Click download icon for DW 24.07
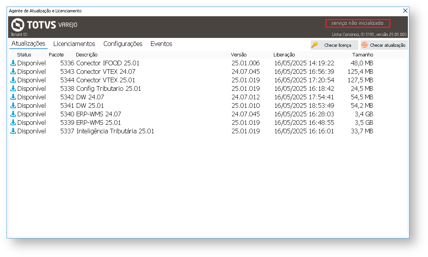Screen dimensions: 428x257 click(x=13, y=97)
